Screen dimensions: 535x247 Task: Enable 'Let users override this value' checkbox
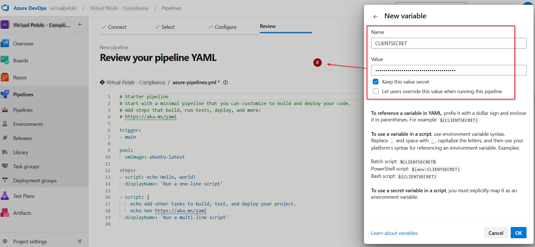pyautogui.click(x=376, y=91)
